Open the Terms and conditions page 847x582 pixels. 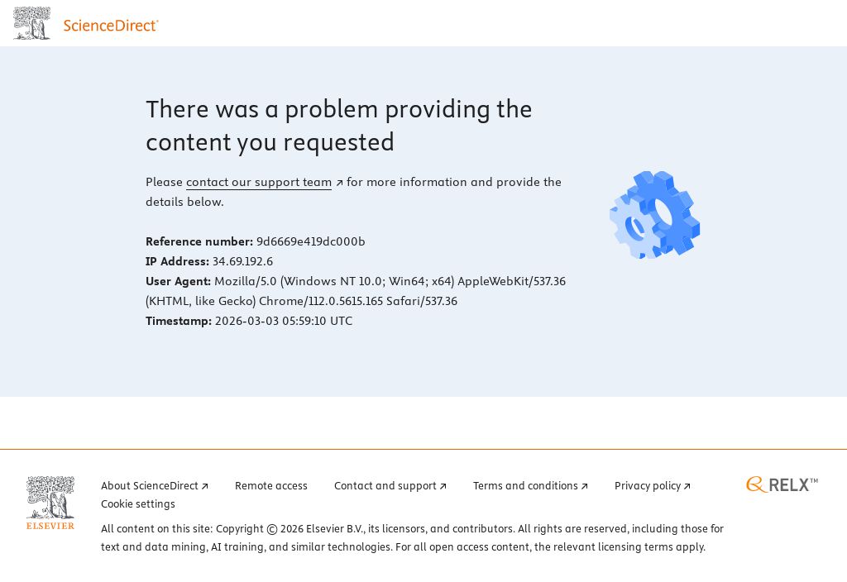[x=526, y=485]
